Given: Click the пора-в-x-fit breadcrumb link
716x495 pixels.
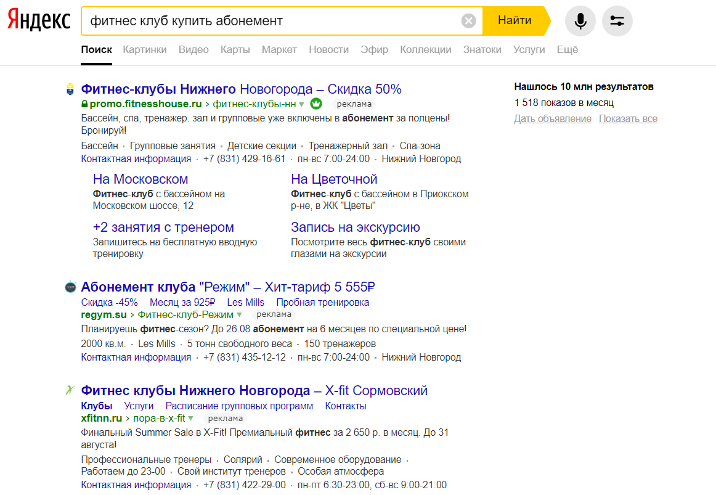Looking at the screenshot, I should (x=159, y=419).
